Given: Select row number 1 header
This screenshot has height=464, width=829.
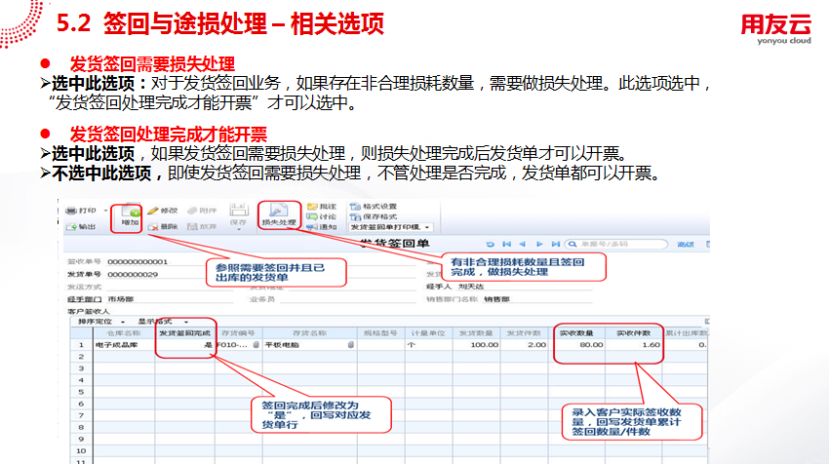Looking at the screenshot, I should [x=81, y=344].
